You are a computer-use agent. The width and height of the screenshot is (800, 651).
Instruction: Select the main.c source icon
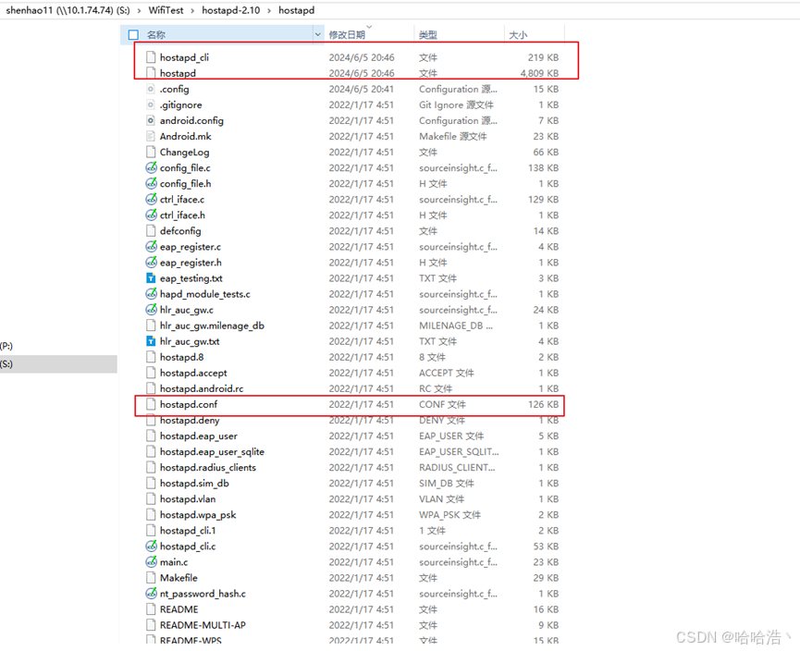pos(151,561)
